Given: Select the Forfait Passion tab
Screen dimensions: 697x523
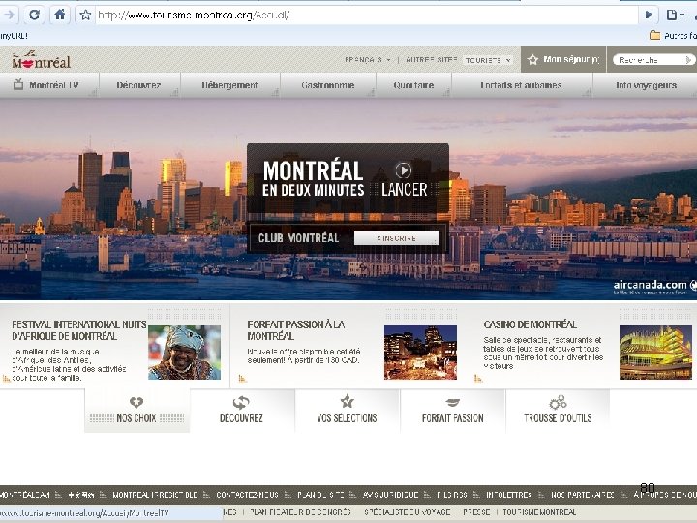Looking at the screenshot, I should pyautogui.click(x=452, y=410).
